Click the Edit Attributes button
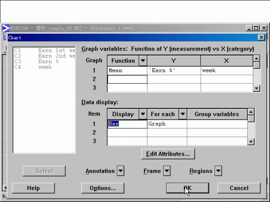 click(x=168, y=153)
